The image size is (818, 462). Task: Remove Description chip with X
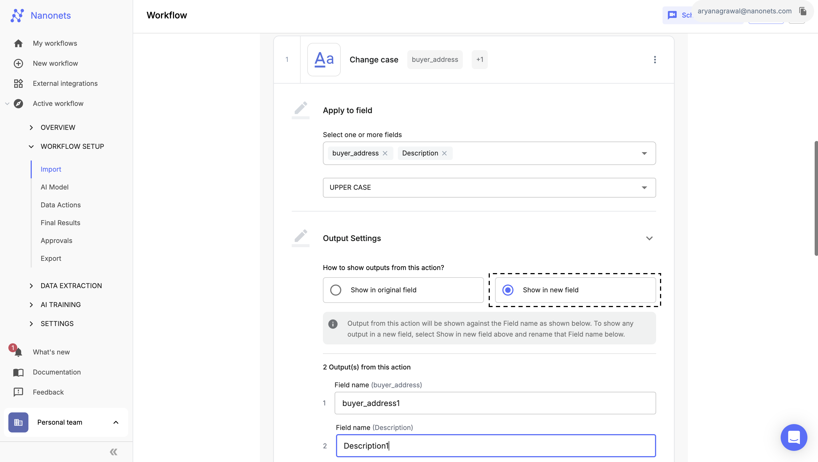click(x=444, y=153)
